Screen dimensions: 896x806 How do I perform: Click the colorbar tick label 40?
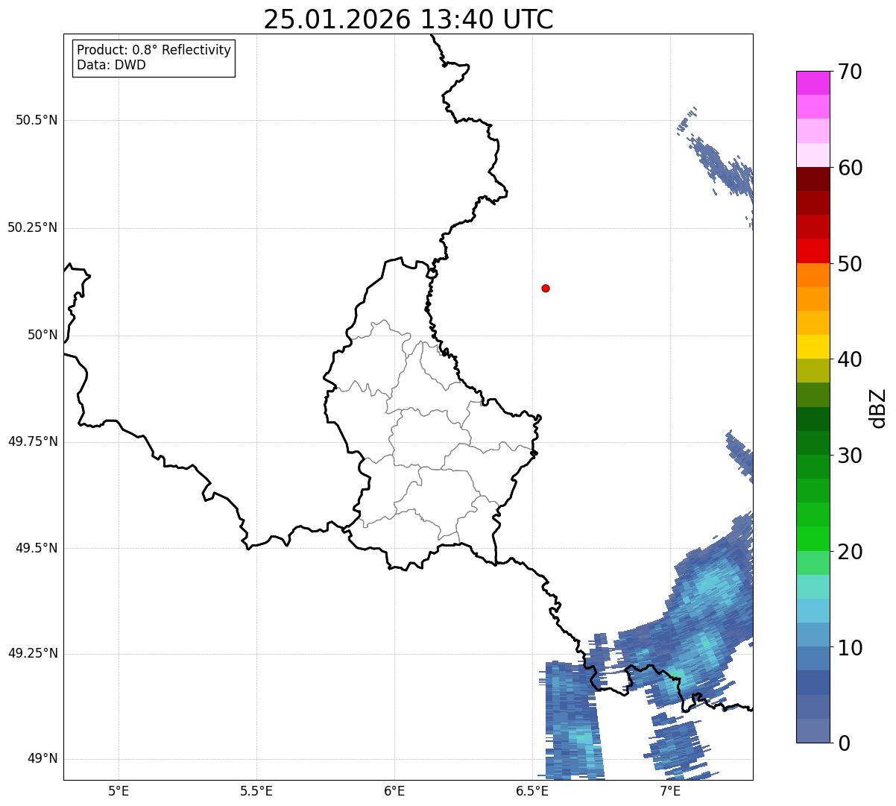point(849,359)
